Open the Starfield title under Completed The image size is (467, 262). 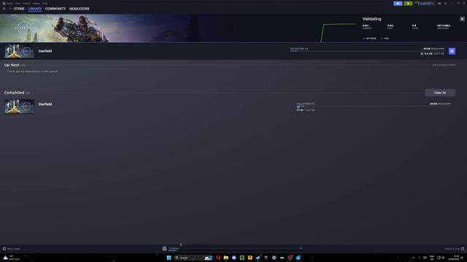pyautogui.click(x=45, y=104)
